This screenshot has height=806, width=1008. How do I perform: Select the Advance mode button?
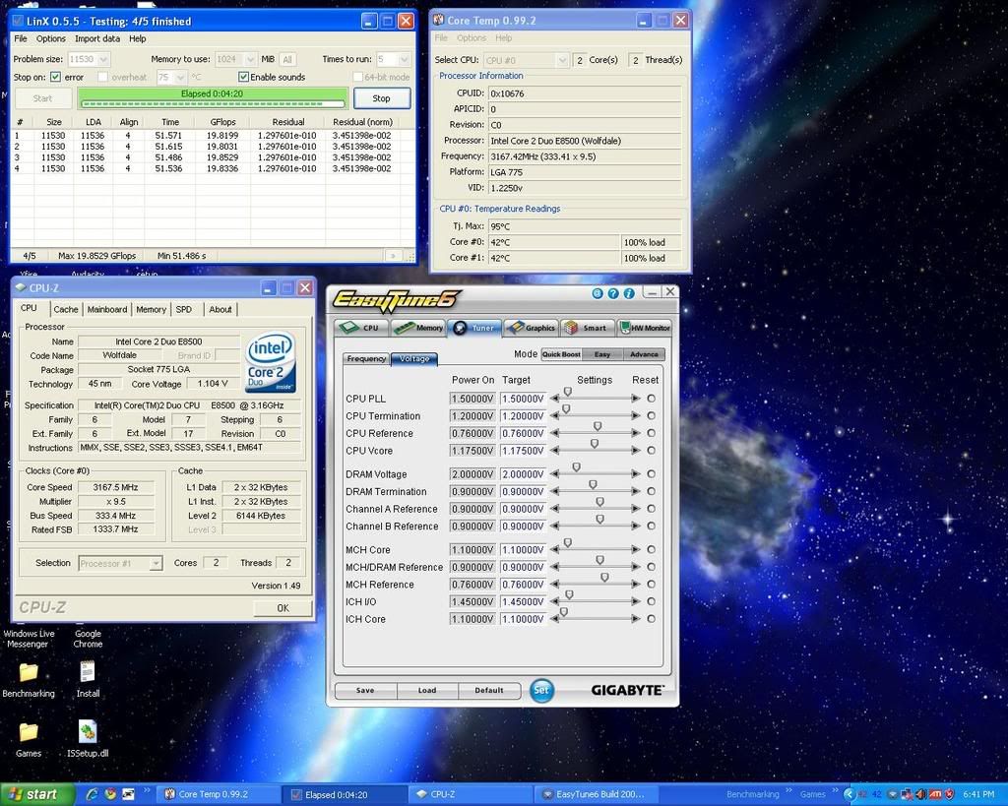644,354
